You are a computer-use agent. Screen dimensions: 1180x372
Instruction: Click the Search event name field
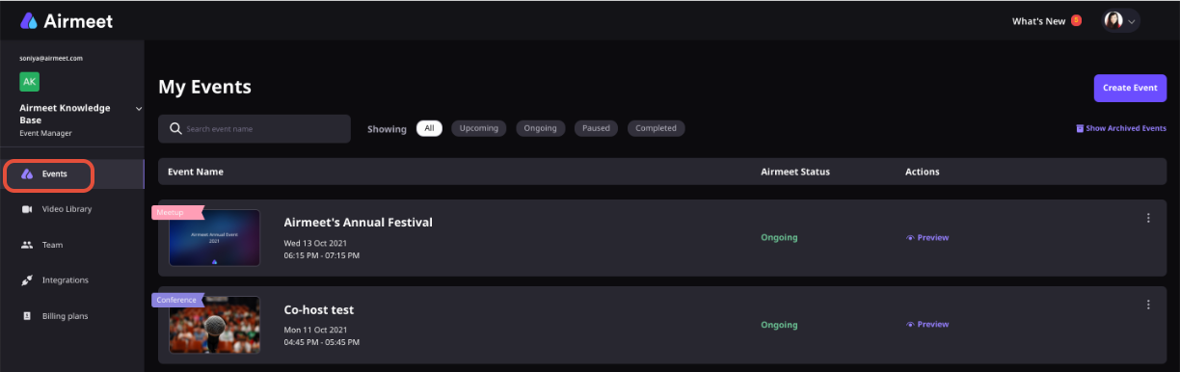pos(255,128)
